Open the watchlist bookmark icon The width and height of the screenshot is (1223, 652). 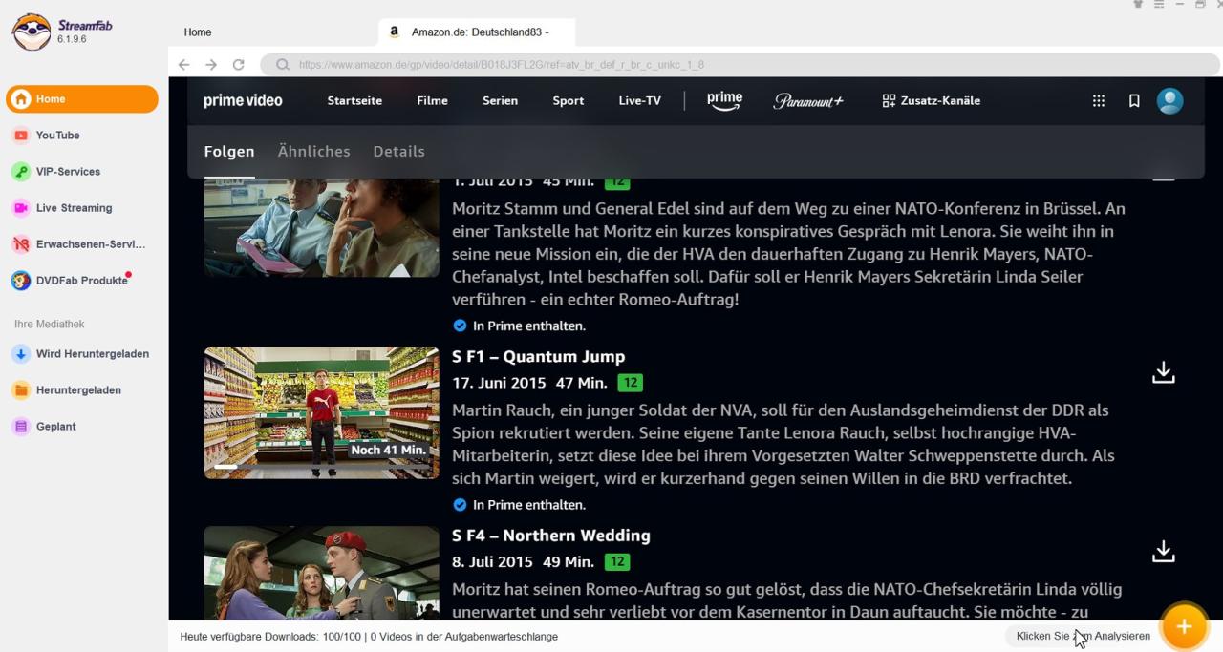(1134, 101)
